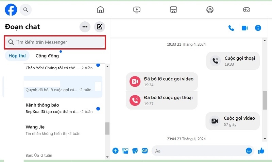Switch to the Cộng đồng tab
This screenshot has width=272, height=162.
[x=47, y=56]
